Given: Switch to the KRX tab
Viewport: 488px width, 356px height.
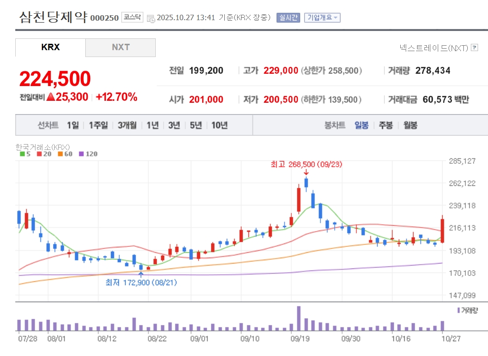Looking at the screenshot, I should (x=50, y=47).
